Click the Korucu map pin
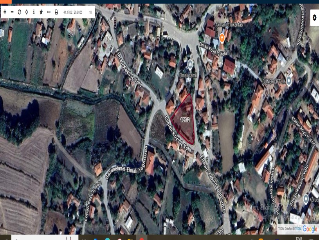 [x=306, y=199]
